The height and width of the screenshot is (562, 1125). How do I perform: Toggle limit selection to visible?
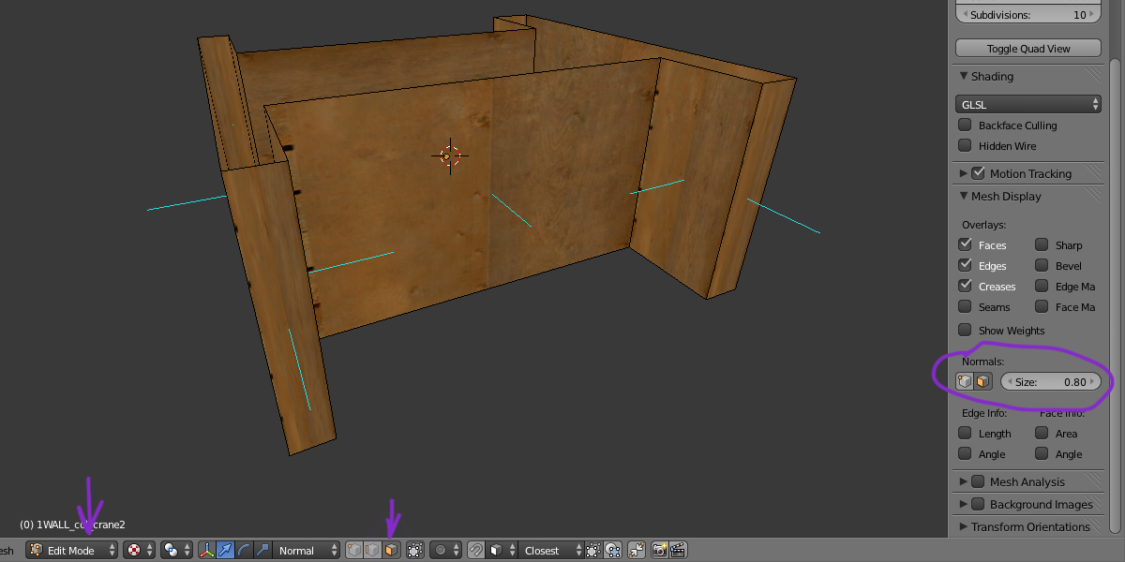(416, 551)
